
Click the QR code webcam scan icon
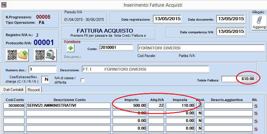pos(45,54)
